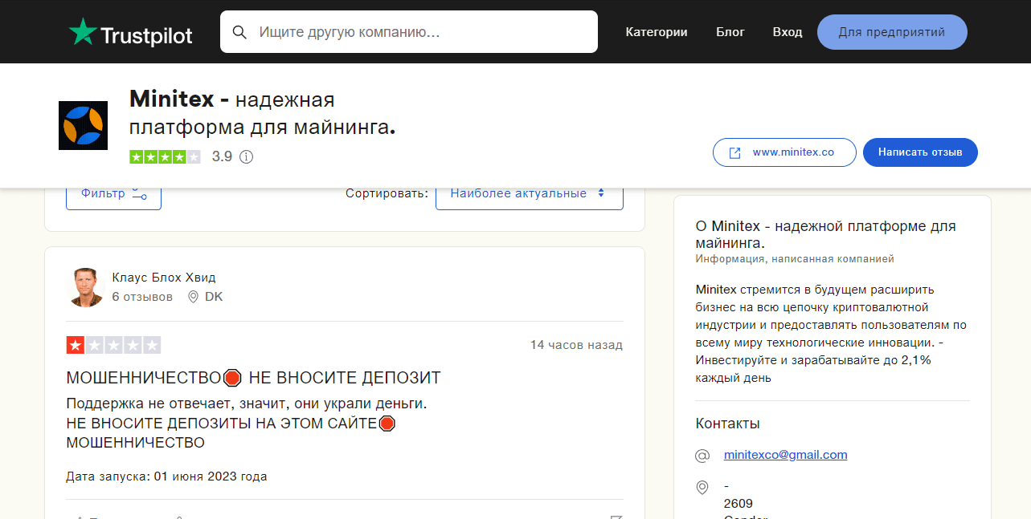This screenshot has height=519, width=1031.
Task: Expand the Наиболее актуальные sort dropdown
Action: (529, 194)
